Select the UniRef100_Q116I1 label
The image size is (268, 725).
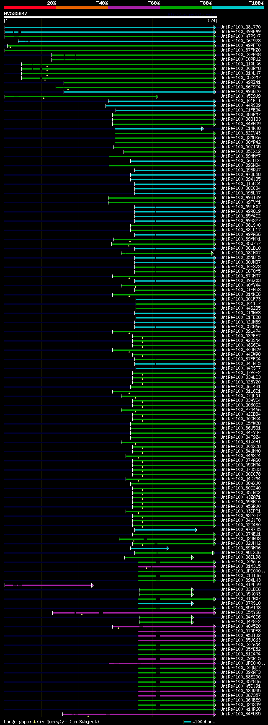click(240, 391)
